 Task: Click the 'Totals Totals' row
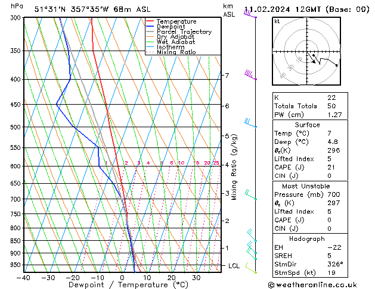[x=310, y=106]
